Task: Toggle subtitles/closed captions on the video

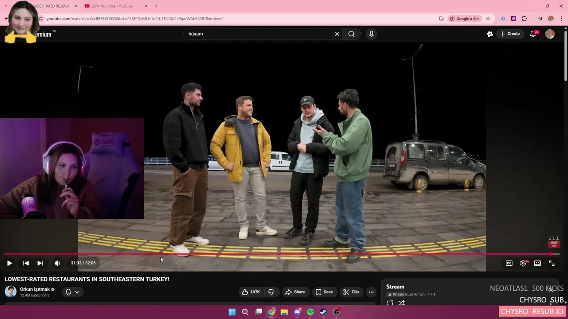Action: pos(509,263)
